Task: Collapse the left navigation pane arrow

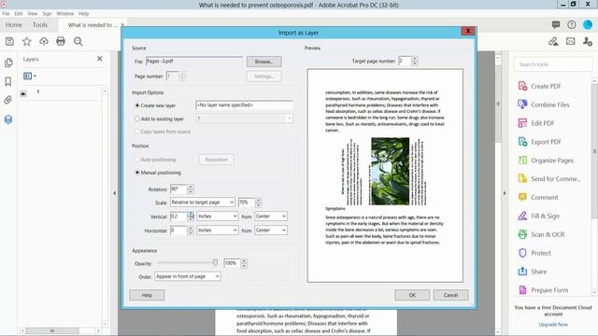Action: [x=114, y=193]
